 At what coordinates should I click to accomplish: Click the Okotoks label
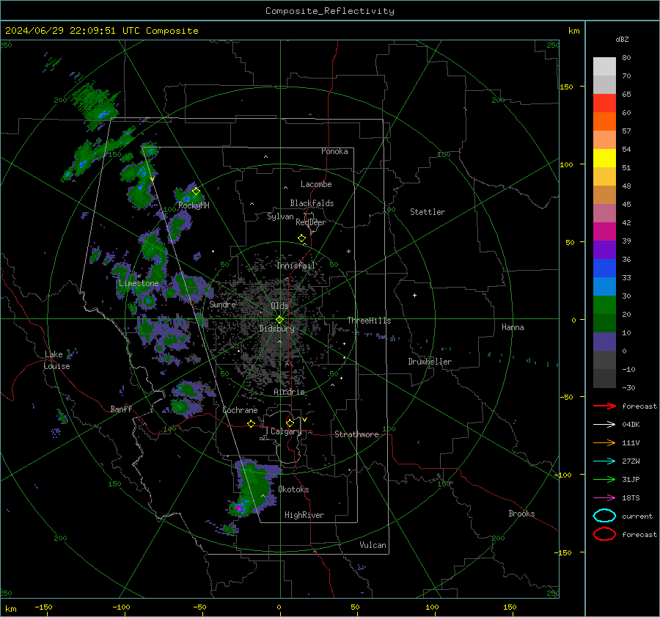point(293,489)
